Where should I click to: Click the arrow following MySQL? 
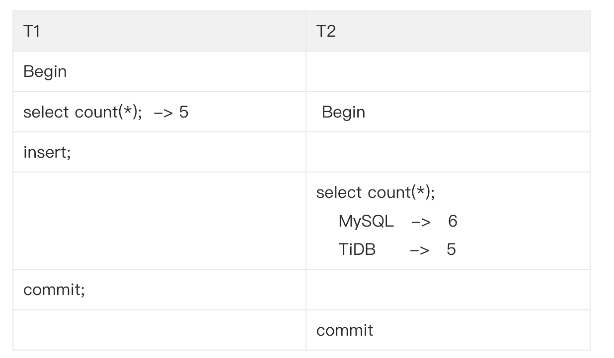point(421,222)
